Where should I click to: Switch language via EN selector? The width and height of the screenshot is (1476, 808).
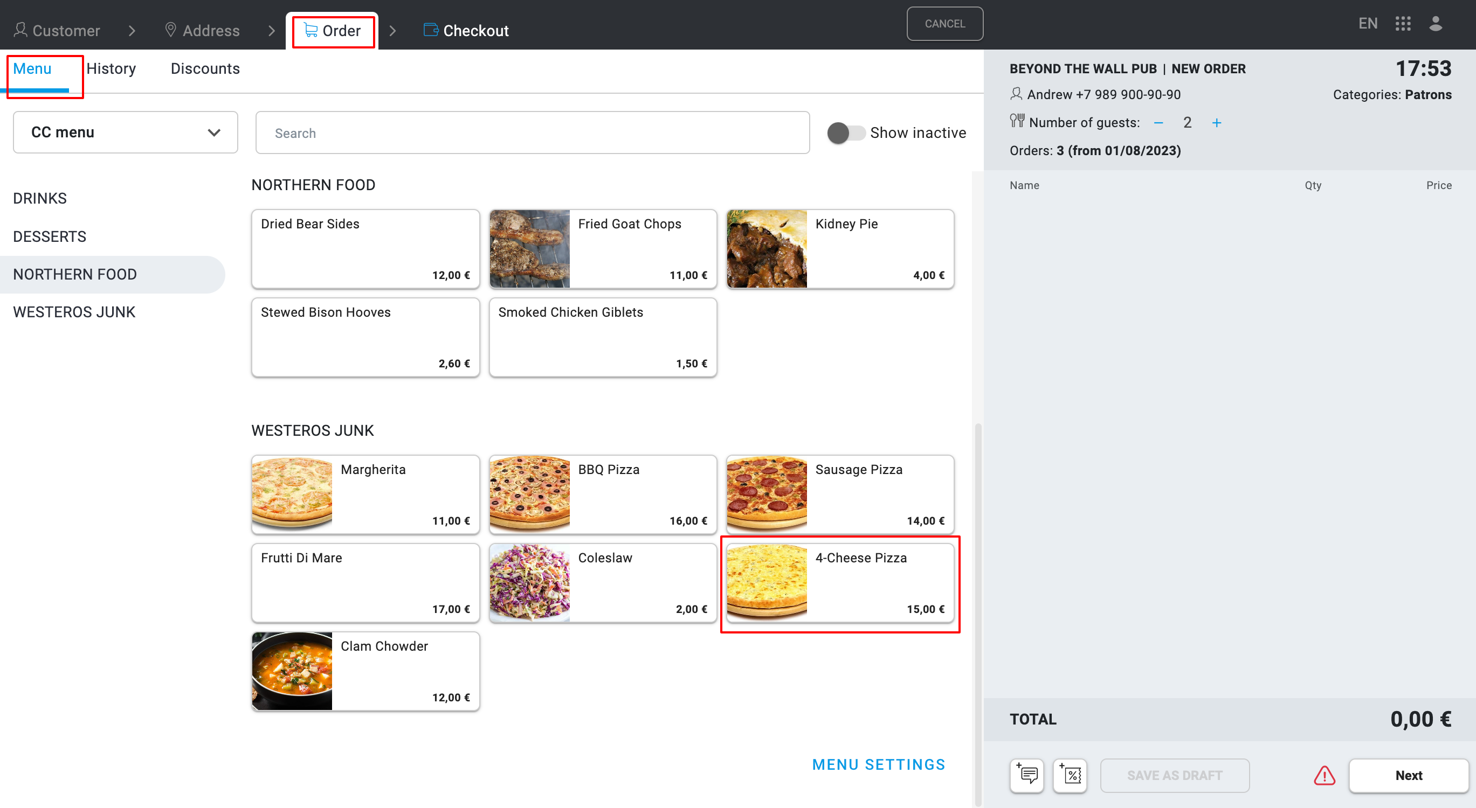point(1368,24)
